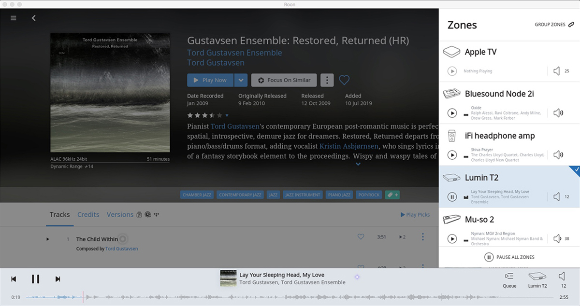
Task: Click the Play Now button
Action: point(210,80)
